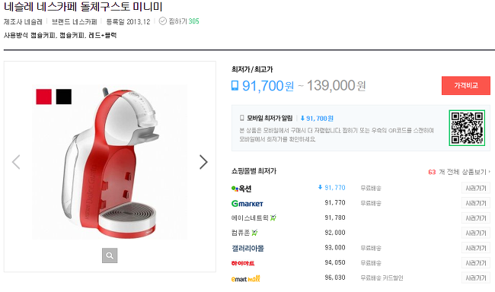
Task: Open the emart mall shop logo
Action: point(246,278)
